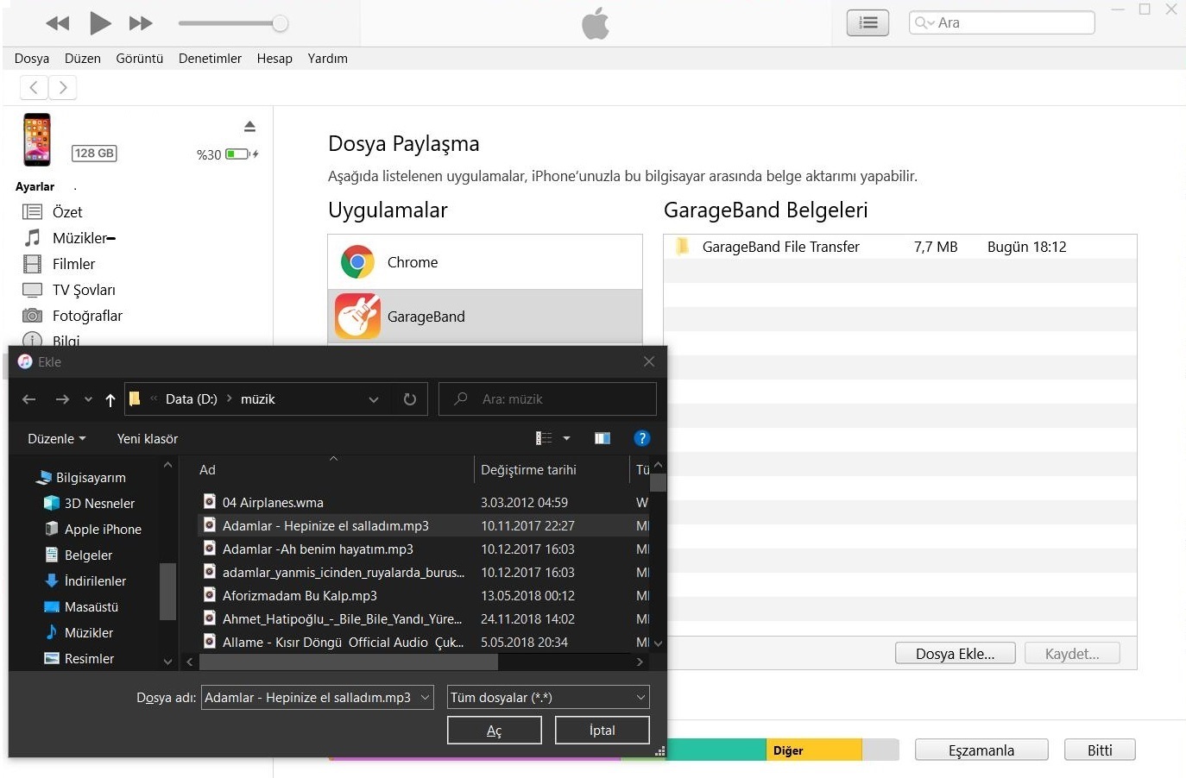
Task: Click the Dosya Ekle... button
Action: pyautogui.click(x=955, y=654)
